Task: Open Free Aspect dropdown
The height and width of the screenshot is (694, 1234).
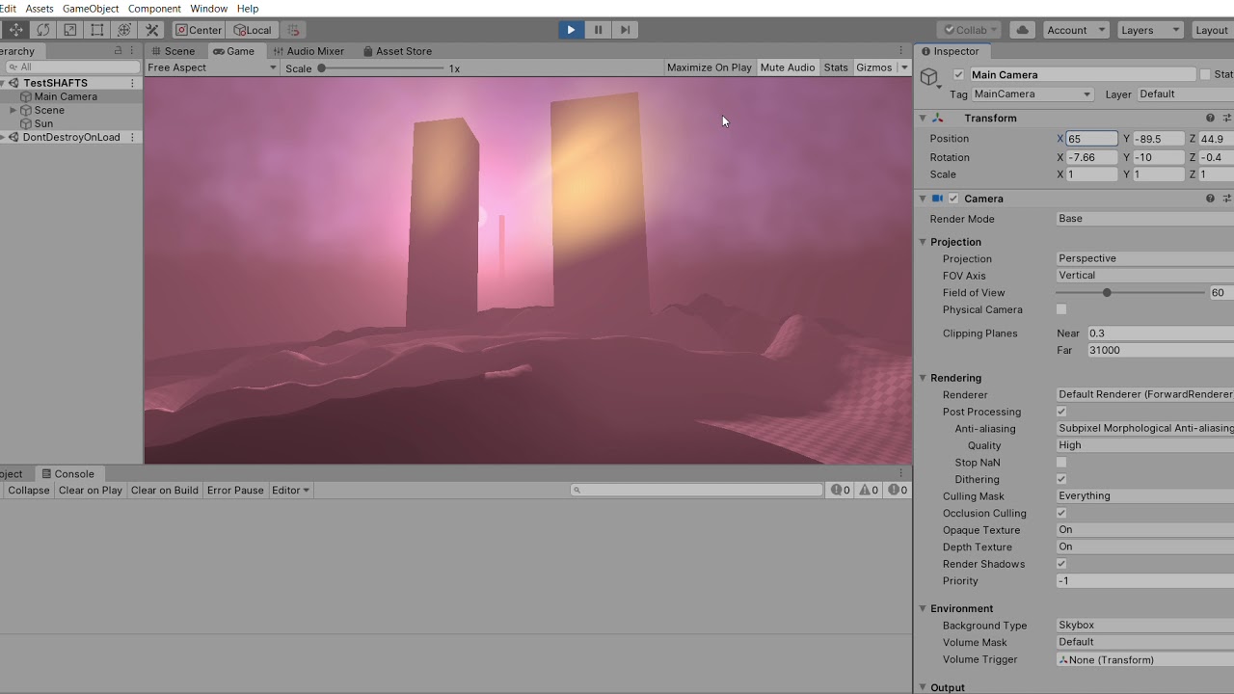Action: (x=212, y=67)
